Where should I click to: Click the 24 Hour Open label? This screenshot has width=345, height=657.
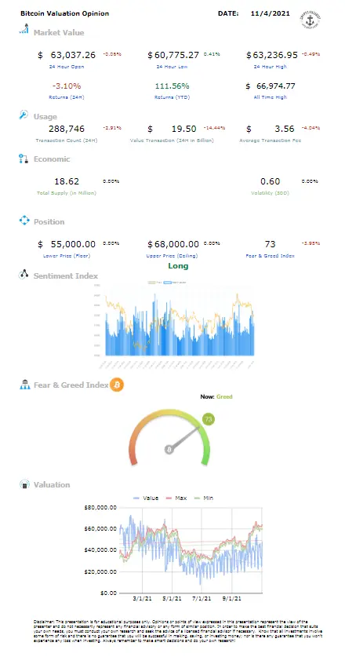(67, 67)
